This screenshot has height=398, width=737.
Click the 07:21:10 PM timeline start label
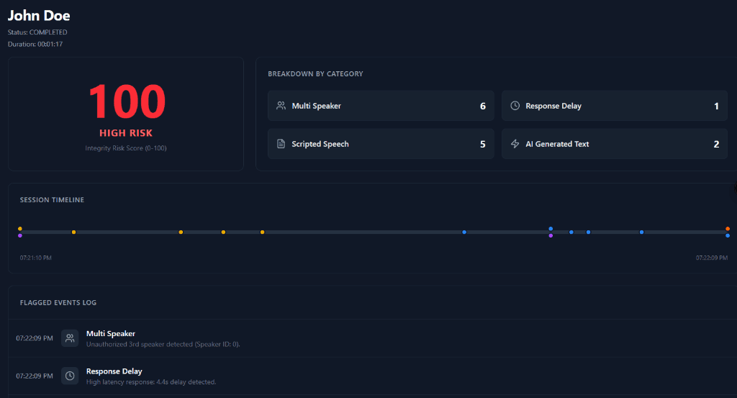tap(35, 258)
